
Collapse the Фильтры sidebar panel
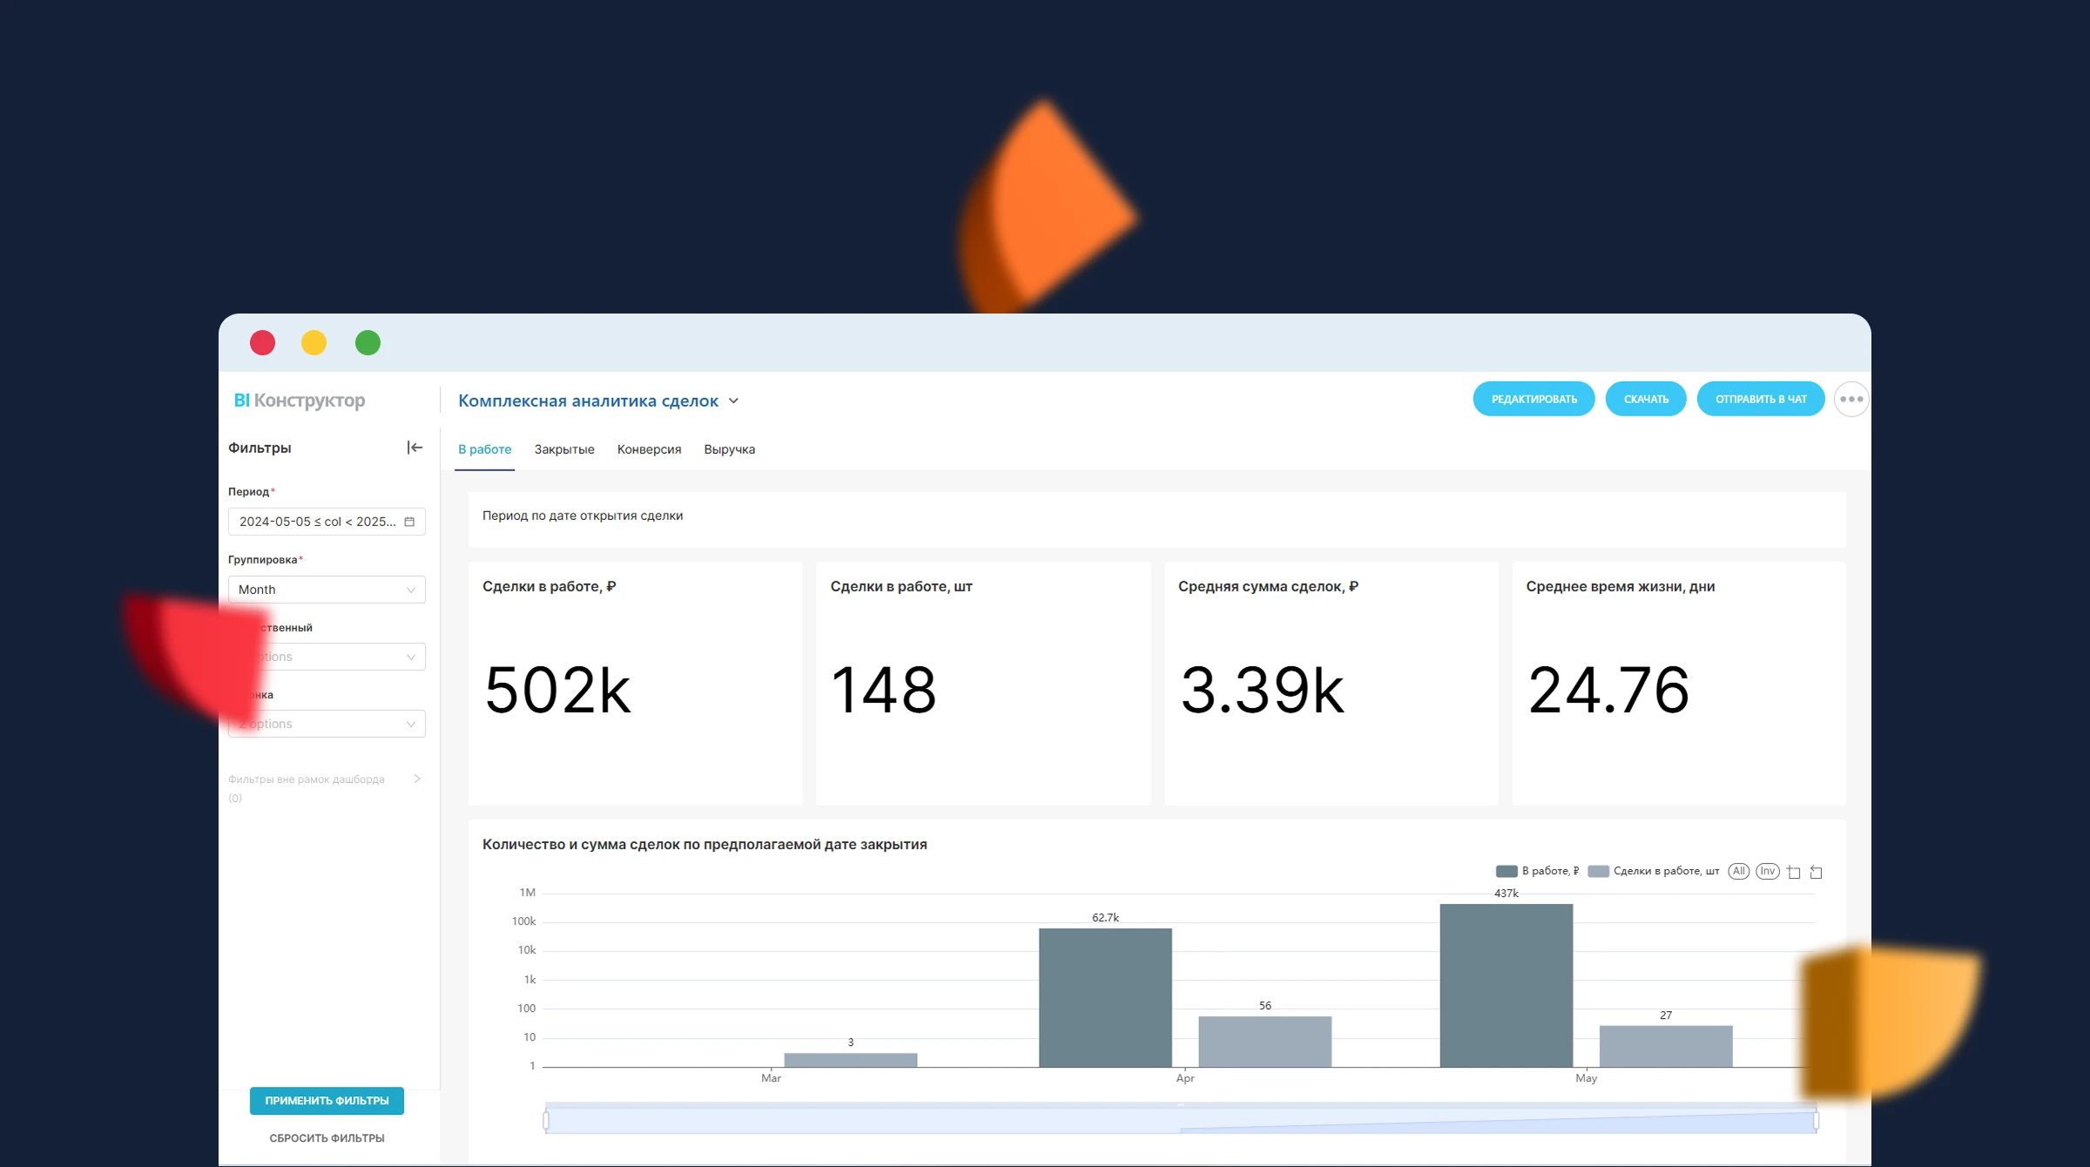point(415,448)
